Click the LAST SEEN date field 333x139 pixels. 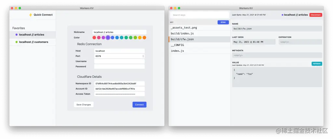(x=254, y=42)
